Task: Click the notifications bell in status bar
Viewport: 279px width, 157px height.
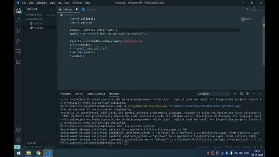Action: pos(261,147)
